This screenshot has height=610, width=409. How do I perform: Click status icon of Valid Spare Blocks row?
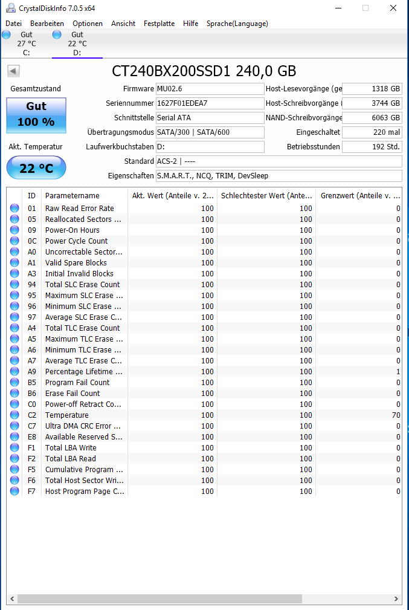(14, 262)
